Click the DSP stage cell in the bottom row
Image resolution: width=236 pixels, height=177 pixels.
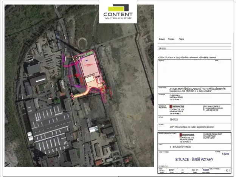click(171, 171)
